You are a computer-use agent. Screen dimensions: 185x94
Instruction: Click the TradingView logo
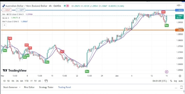[x=15, y=71]
